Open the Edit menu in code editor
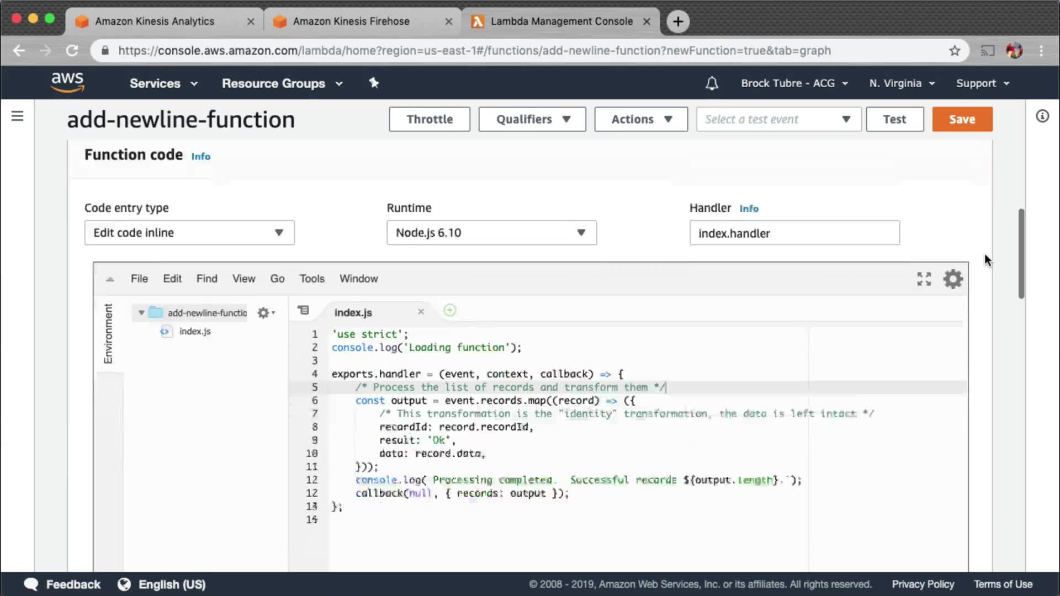Screen dimensions: 1060x596 pyautogui.click(x=172, y=279)
